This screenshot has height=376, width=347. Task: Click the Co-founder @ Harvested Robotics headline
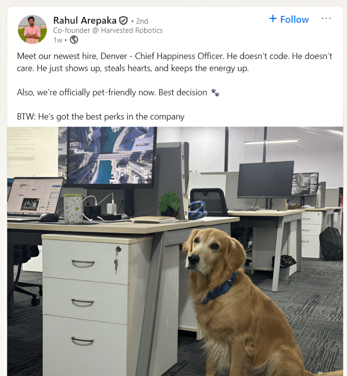click(x=108, y=30)
